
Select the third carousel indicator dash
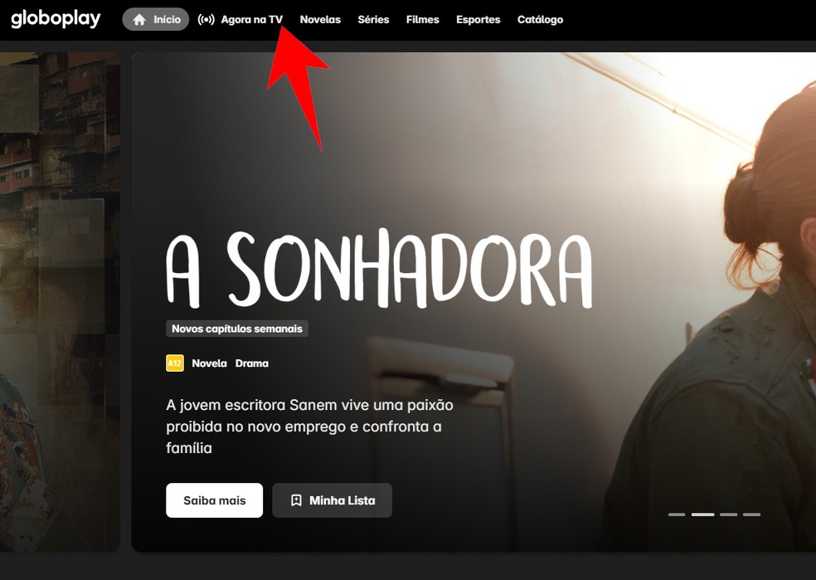tap(729, 514)
